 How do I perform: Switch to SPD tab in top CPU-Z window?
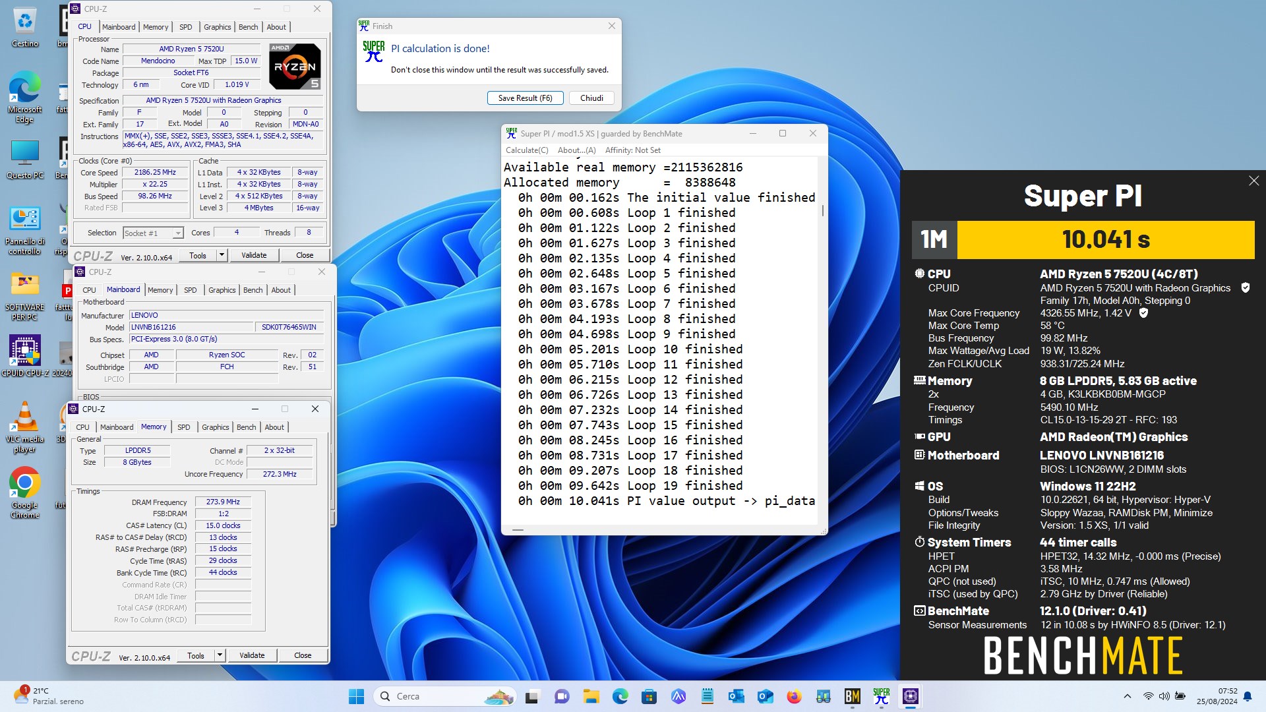186,27
